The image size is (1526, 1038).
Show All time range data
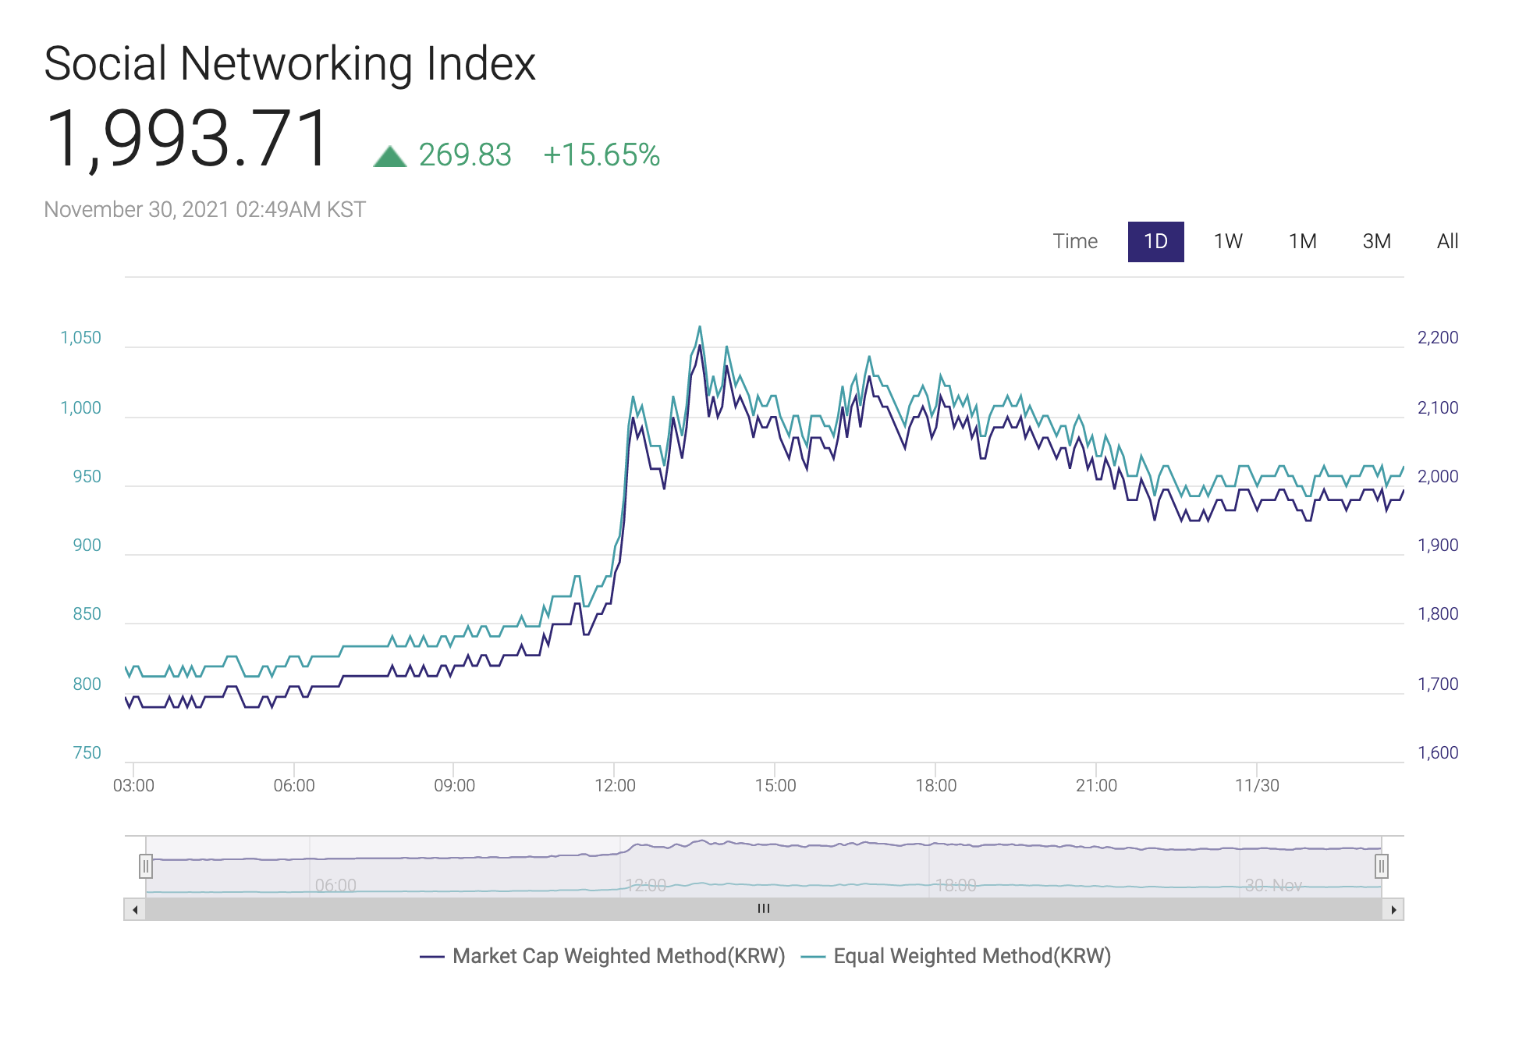(1447, 242)
